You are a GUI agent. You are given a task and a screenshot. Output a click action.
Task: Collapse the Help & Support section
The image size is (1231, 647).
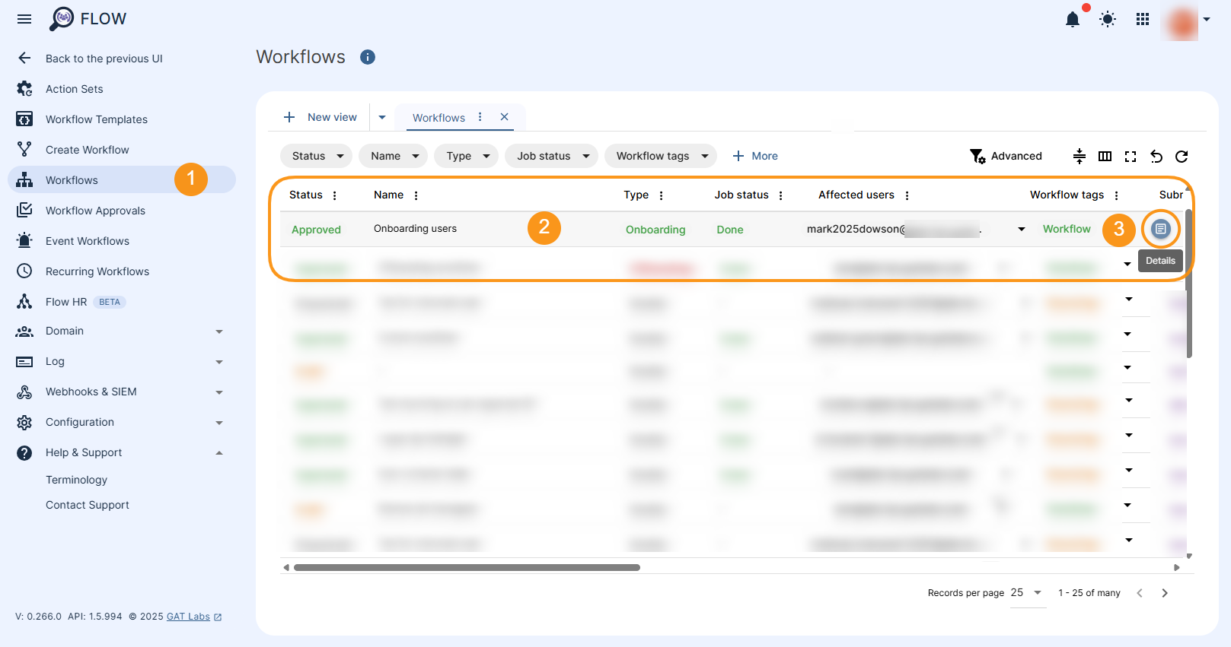pos(122,452)
